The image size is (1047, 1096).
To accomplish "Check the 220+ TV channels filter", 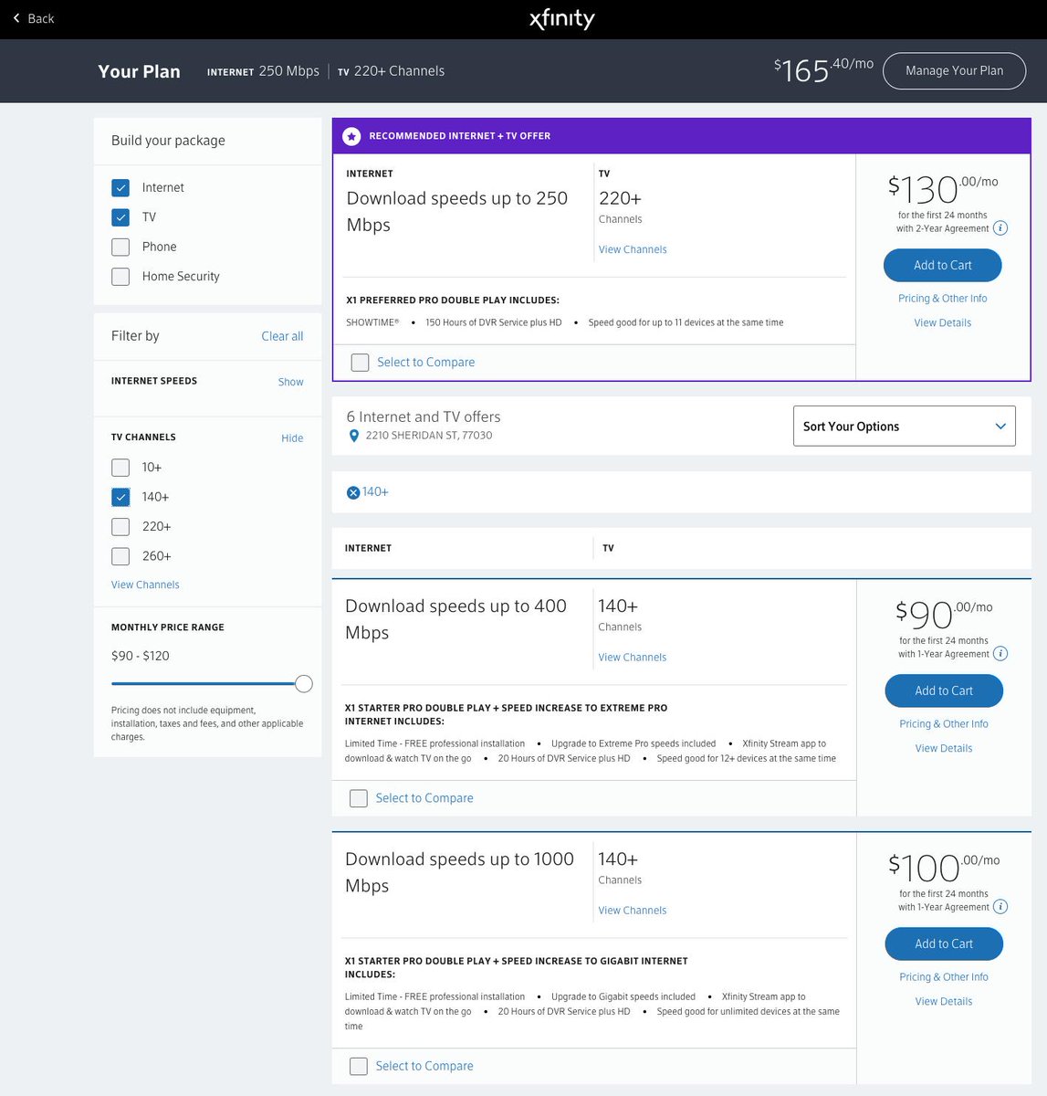I will pyautogui.click(x=120, y=526).
